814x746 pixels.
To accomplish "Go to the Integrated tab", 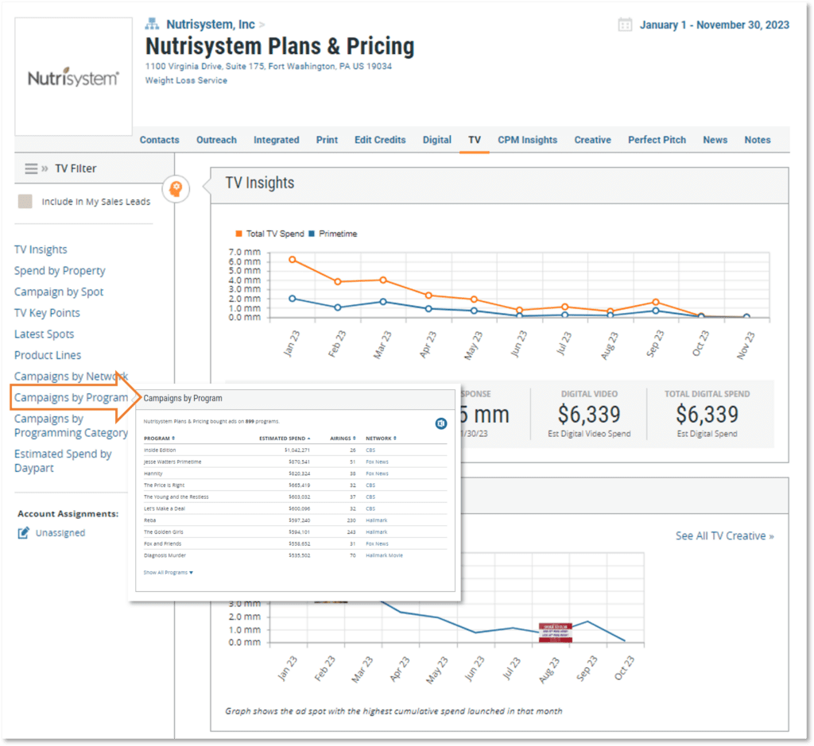I will pyautogui.click(x=276, y=140).
